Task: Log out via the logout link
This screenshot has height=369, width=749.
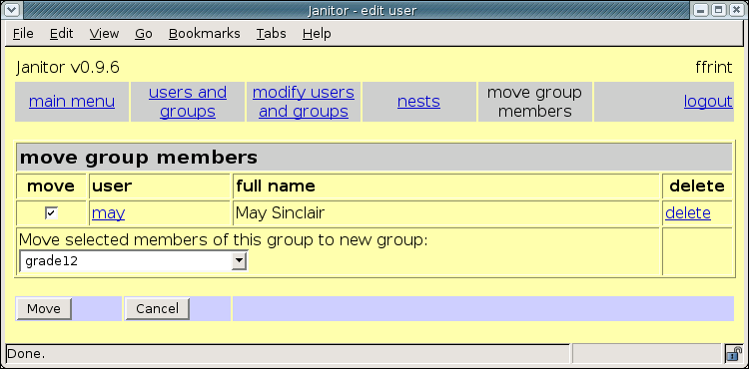Action: click(708, 102)
